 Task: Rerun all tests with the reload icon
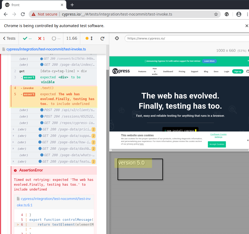pos(102,38)
